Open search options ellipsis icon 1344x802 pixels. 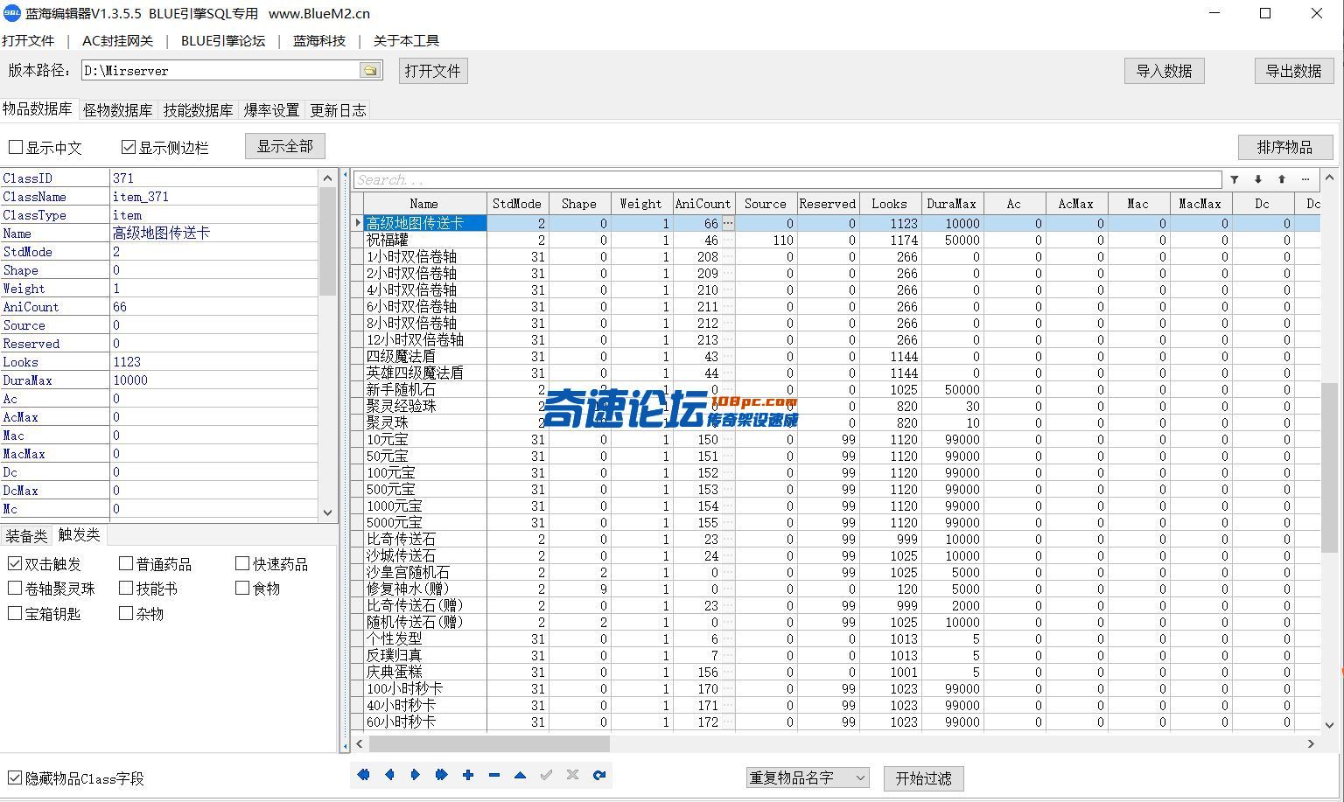click(x=1305, y=179)
